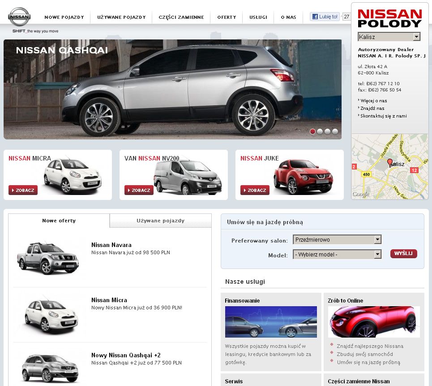Viewport: 432px width, 386px height.
Task: Click the red Nissan Juke car image
Action: (x=304, y=177)
